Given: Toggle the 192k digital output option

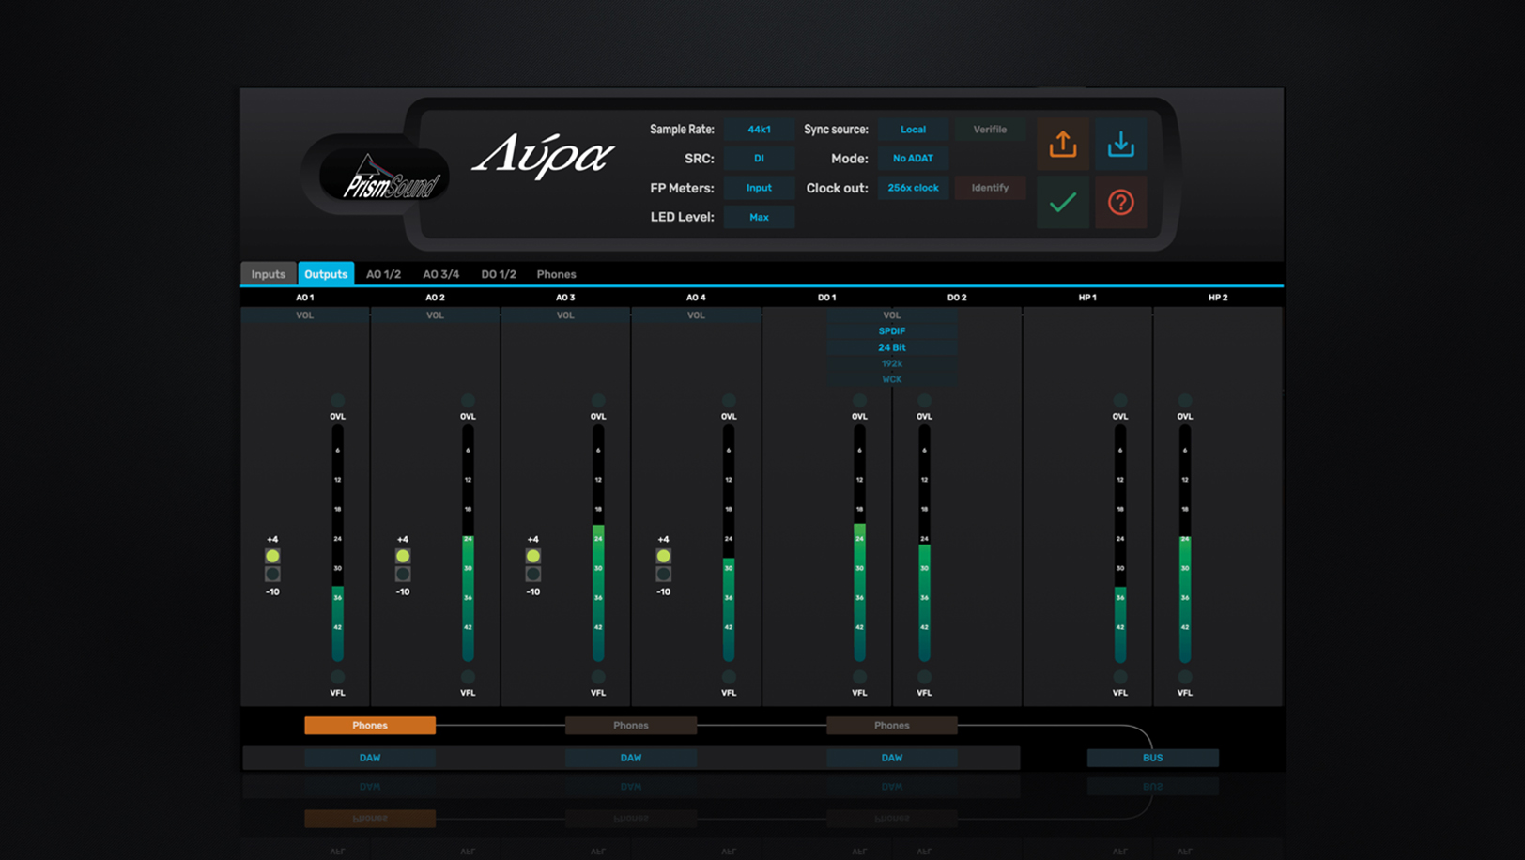Looking at the screenshot, I should 892,363.
